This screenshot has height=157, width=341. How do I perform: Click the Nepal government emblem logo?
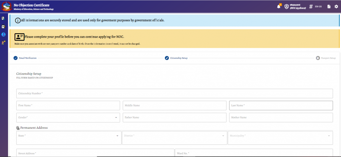point(7,7)
